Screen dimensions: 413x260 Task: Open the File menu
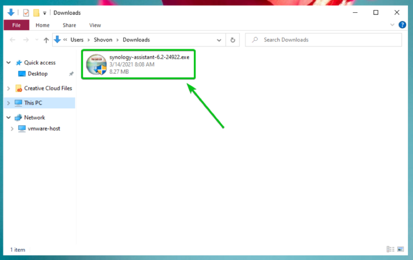pyautogui.click(x=16, y=25)
